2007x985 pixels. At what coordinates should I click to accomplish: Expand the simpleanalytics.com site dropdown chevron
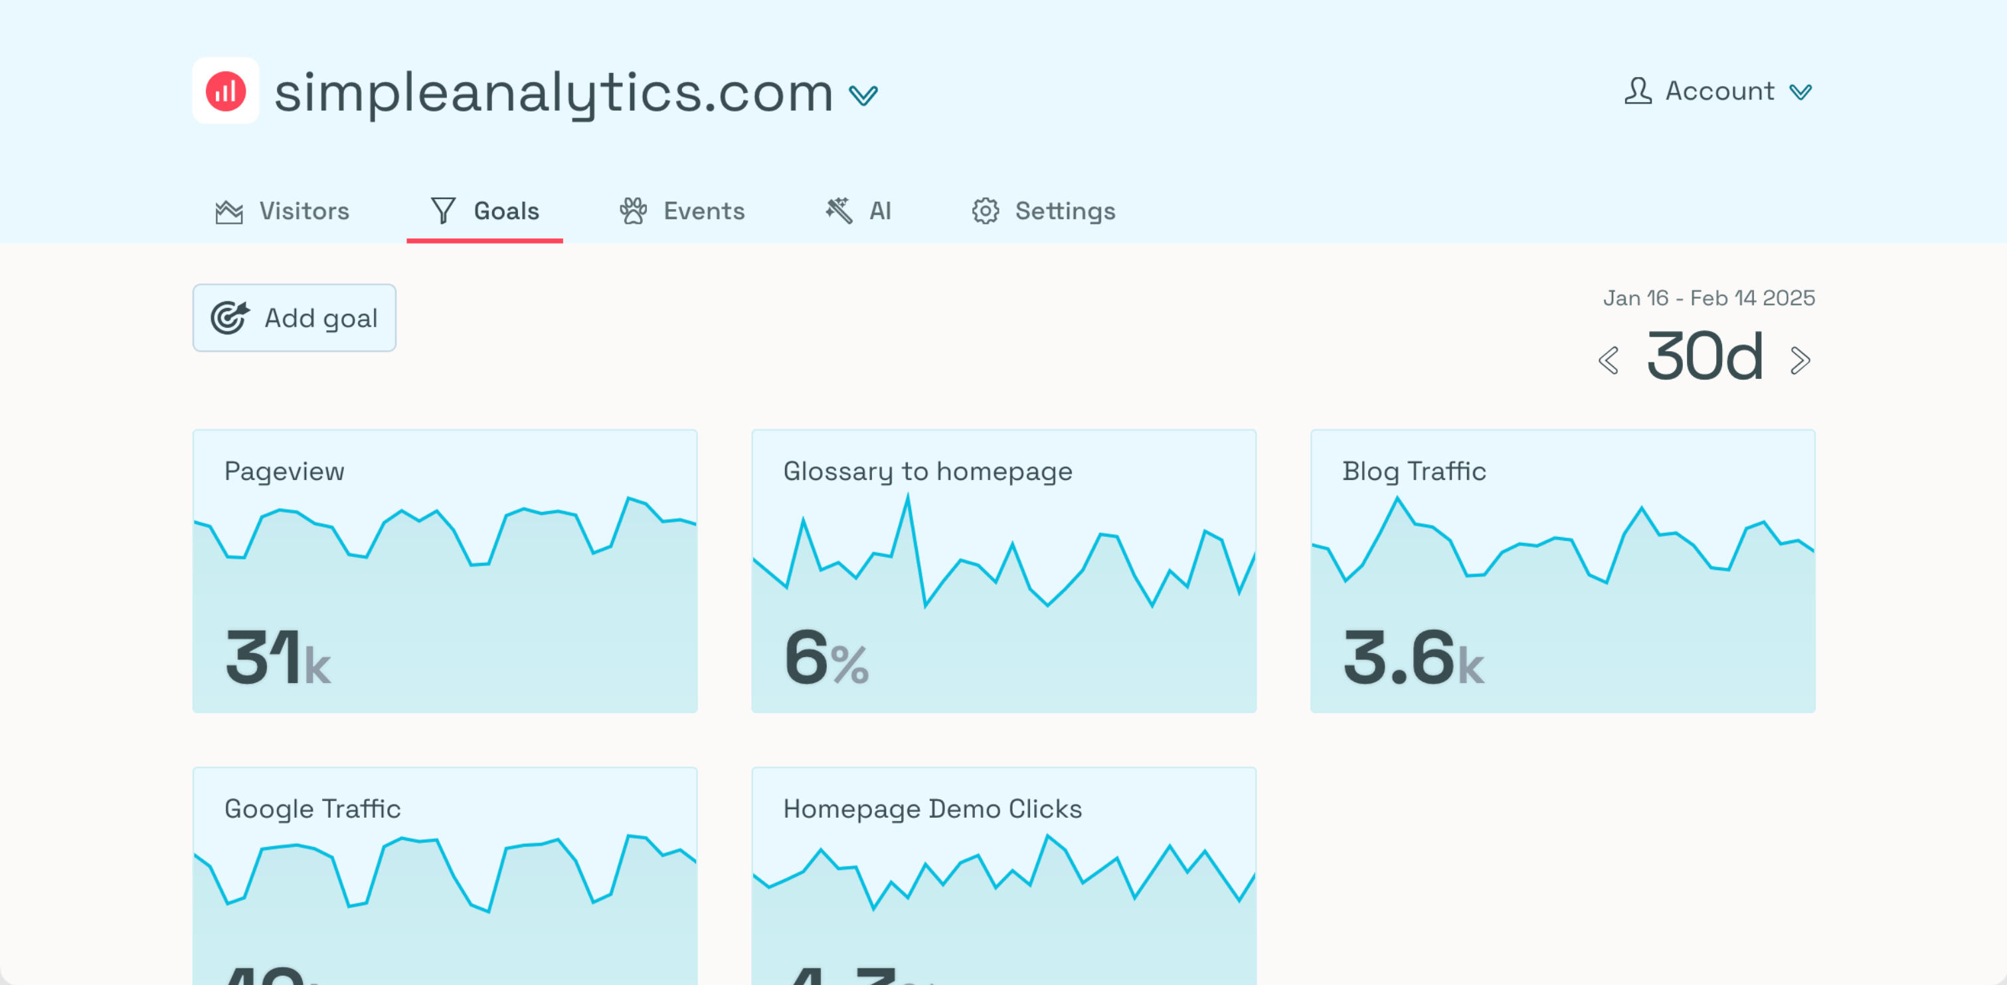(x=863, y=95)
